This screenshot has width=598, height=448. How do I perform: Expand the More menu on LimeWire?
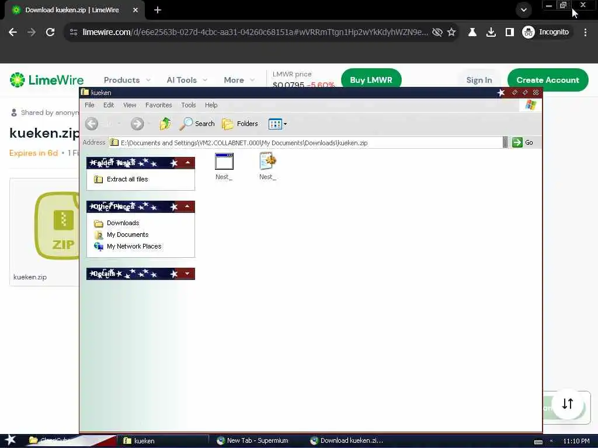point(239,80)
